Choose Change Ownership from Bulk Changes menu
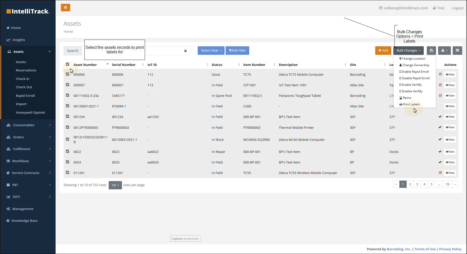This screenshot has width=467, height=254. pos(415,65)
